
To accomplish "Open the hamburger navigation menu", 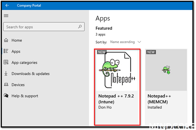I will tap(6, 16).
